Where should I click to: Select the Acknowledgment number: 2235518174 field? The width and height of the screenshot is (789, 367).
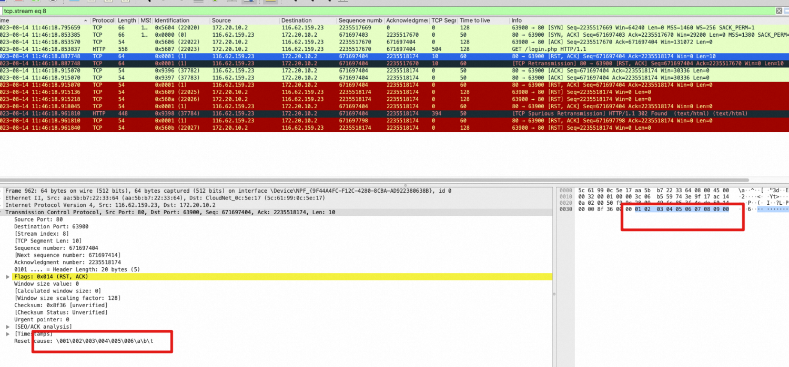(x=67, y=262)
